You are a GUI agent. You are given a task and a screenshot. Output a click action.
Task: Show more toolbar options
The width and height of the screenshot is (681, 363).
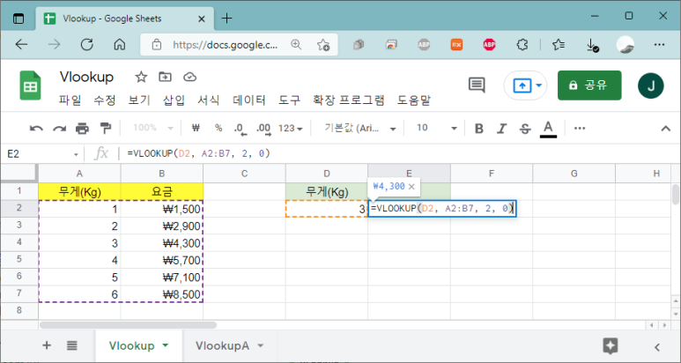[580, 128]
